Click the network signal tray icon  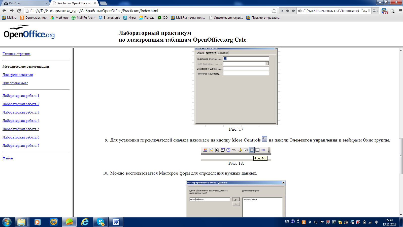pyautogui.click(x=370, y=222)
